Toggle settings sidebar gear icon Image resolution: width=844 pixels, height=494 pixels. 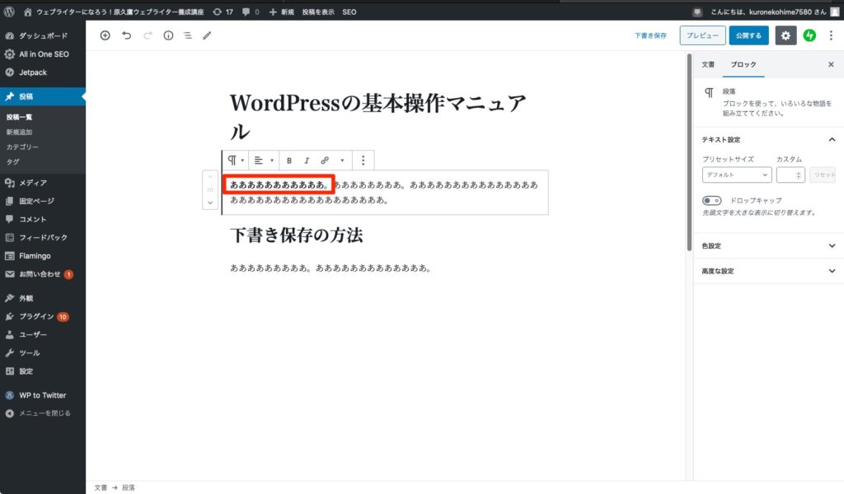785,35
